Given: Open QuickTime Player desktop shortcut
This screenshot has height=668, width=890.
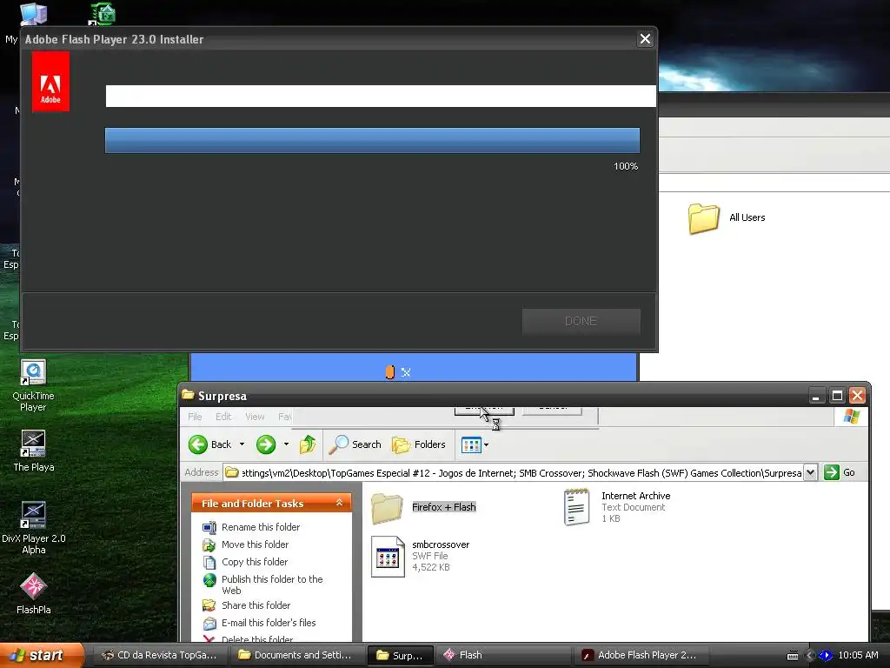Looking at the screenshot, I should coord(34,386).
